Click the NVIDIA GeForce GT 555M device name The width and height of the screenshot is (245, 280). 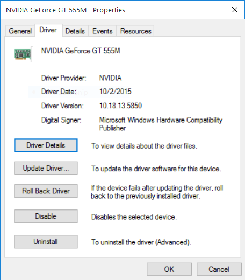(81, 51)
